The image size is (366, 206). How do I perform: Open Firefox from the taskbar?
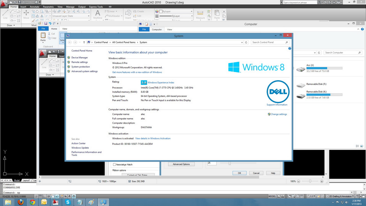[x=21, y=202]
